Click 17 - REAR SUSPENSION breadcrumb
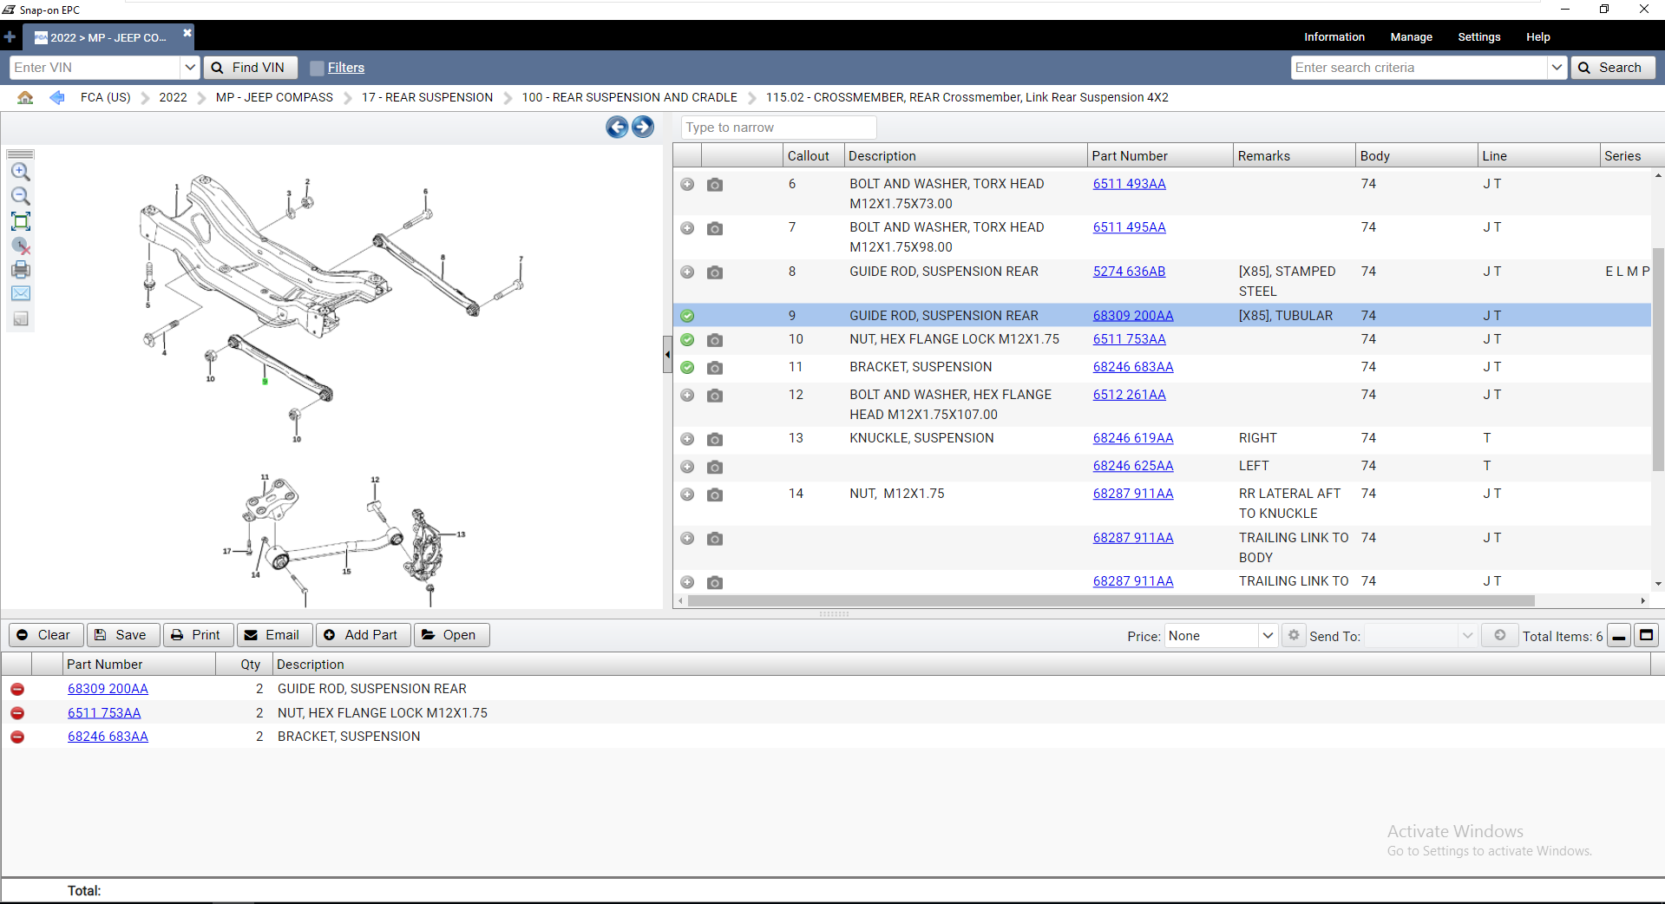 click(428, 97)
